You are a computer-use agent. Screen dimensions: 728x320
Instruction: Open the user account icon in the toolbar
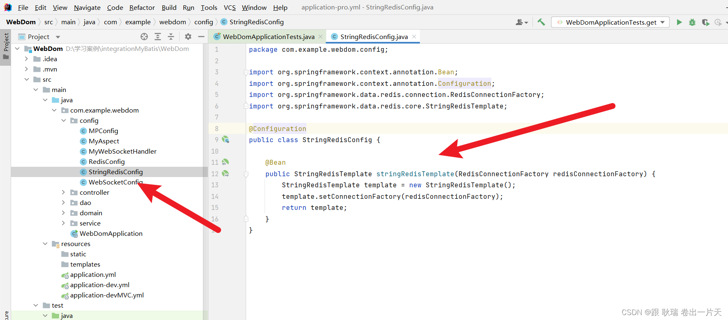click(x=521, y=22)
